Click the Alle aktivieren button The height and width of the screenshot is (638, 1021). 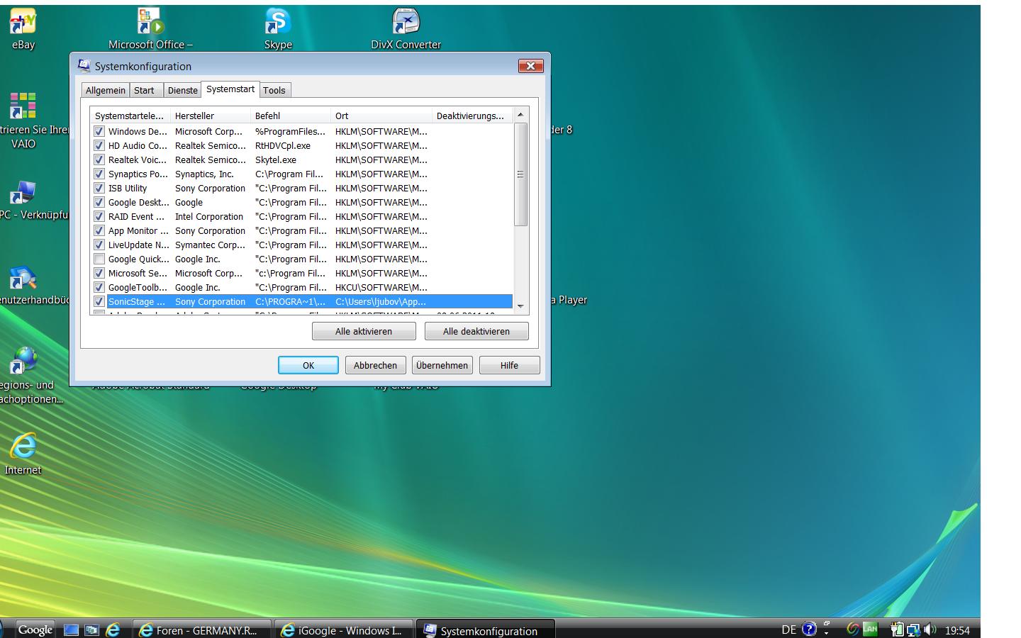pyautogui.click(x=364, y=331)
